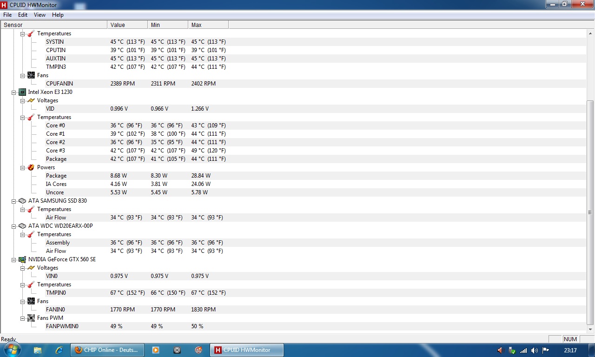This screenshot has height=357, width=595.
Task: Click the fan icon above CPUFANIN
Action: [31, 75]
